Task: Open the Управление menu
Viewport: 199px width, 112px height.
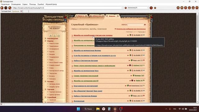Action: pyautogui.click(x=5, y=4)
